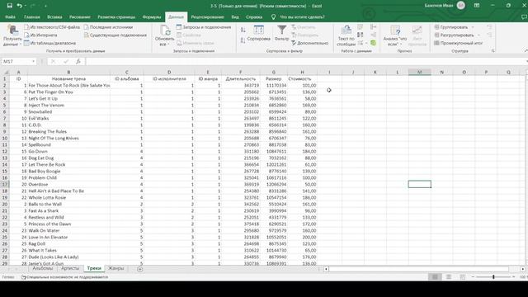Open Последние источники
Screen dimensions: 528x297
point(108,27)
